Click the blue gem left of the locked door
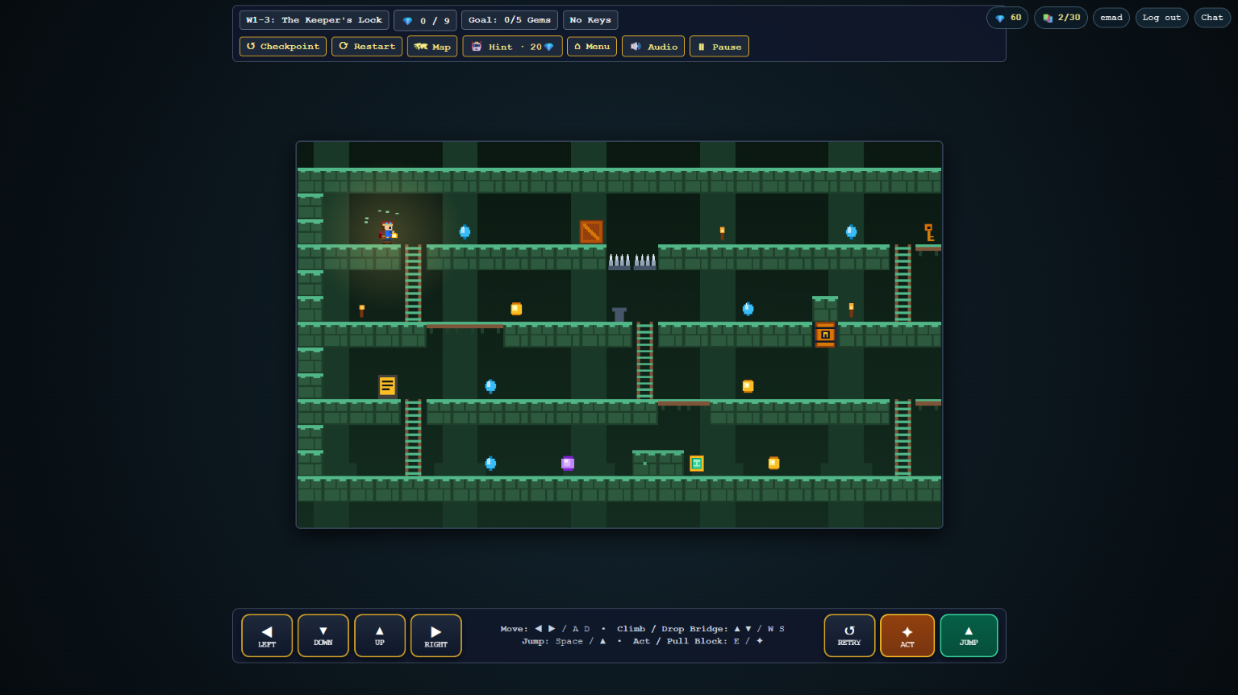The width and height of the screenshot is (1238, 695). click(748, 309)
